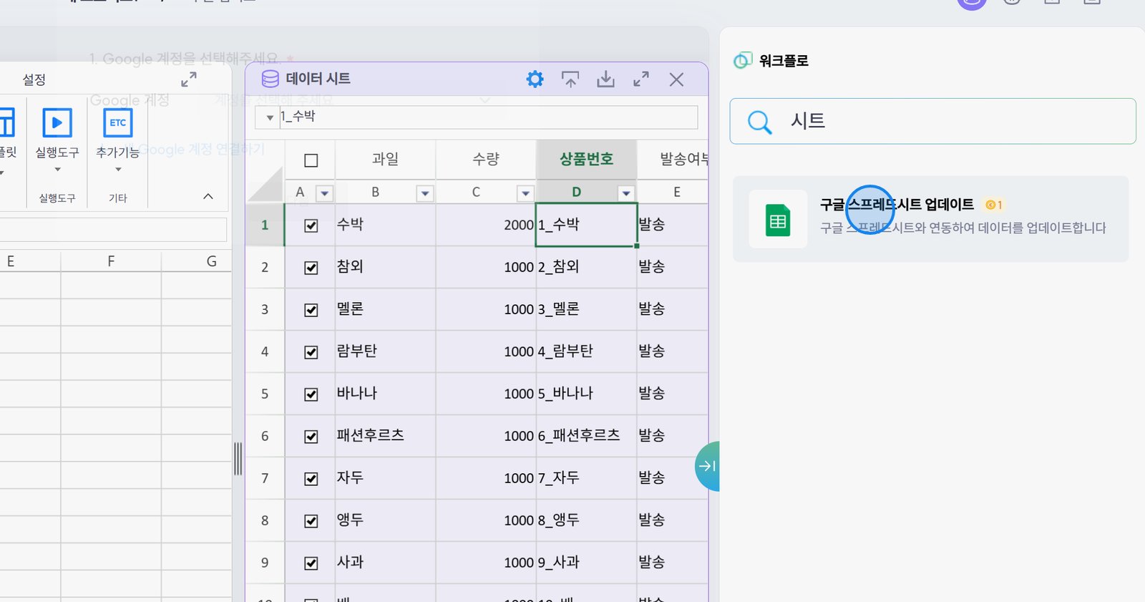This screenshot has height=602, width=1145.
Task: Click the 워크플로 panel icon
Action: (743, 61)
